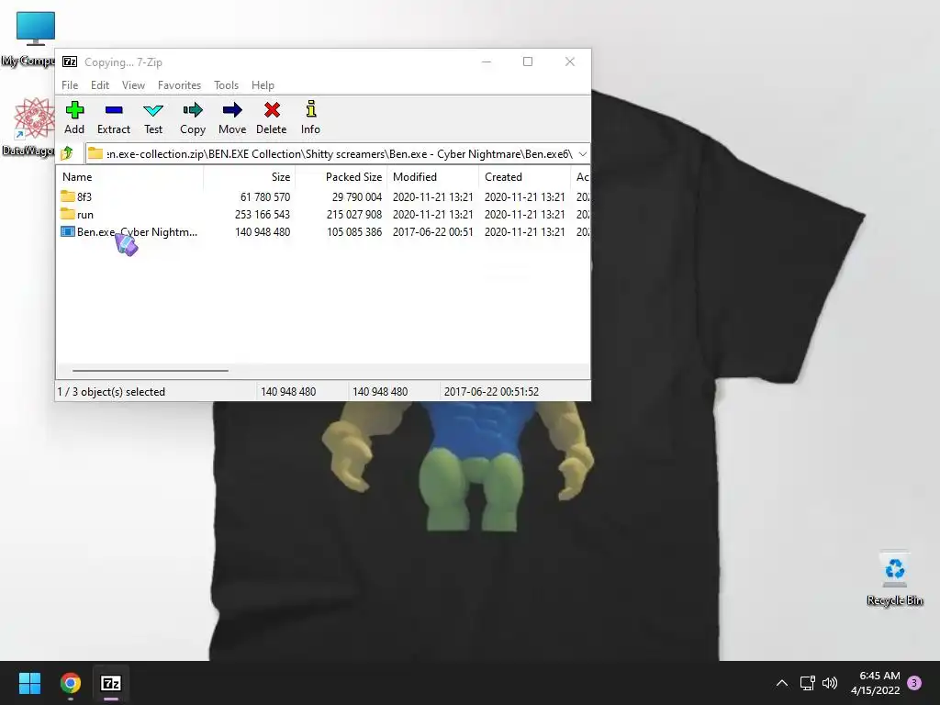Open the volume speaker tray icon
Screen dimensions: 940x705
pyautogui.click(x=830, y=683)
